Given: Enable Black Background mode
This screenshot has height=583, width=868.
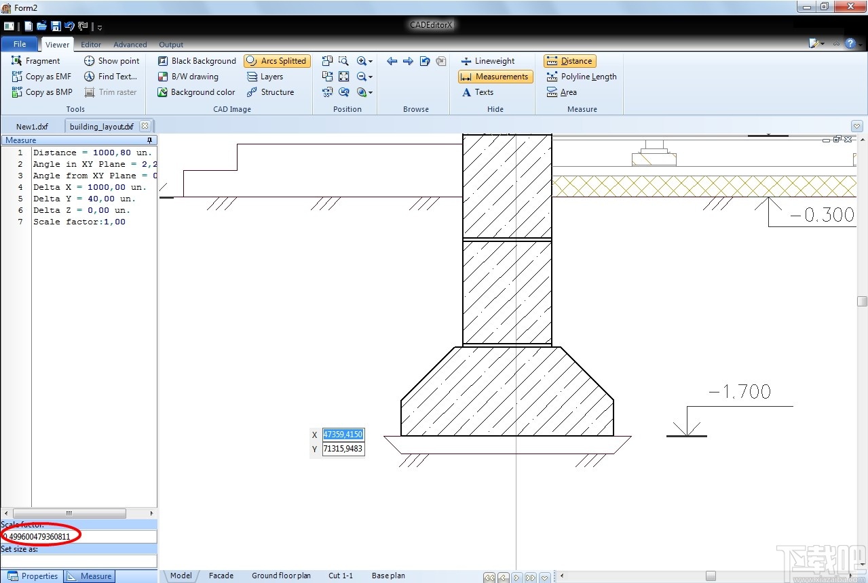Looking at the screenshot, I should 197,61.
